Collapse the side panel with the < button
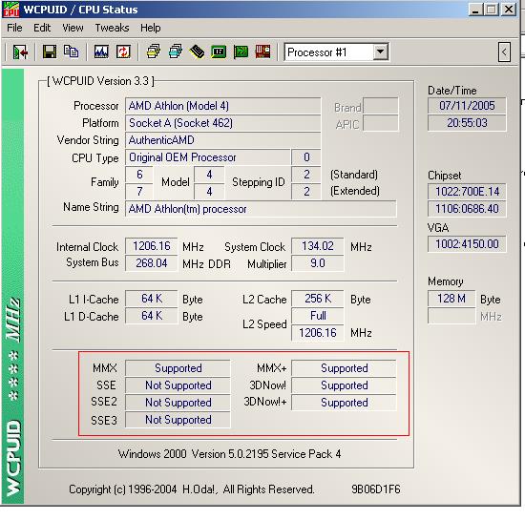Viewport: 525px width, 520px height. point(504,52)
